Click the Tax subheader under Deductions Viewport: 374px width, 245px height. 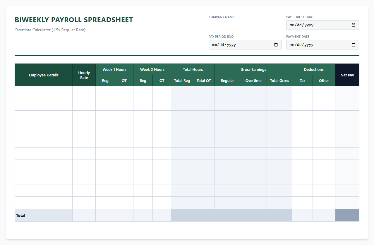(x=303, y=80)
